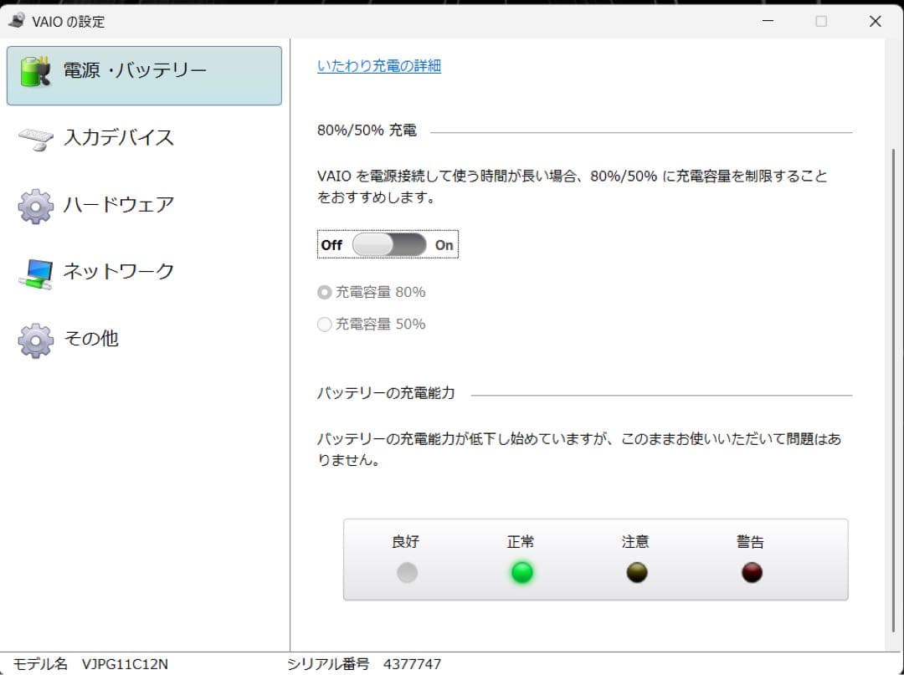Viewport: 904px width, 675px height.
Task: Click the Off label beside the charge switch
Action: pyautogui.click(x=331, y=244)
